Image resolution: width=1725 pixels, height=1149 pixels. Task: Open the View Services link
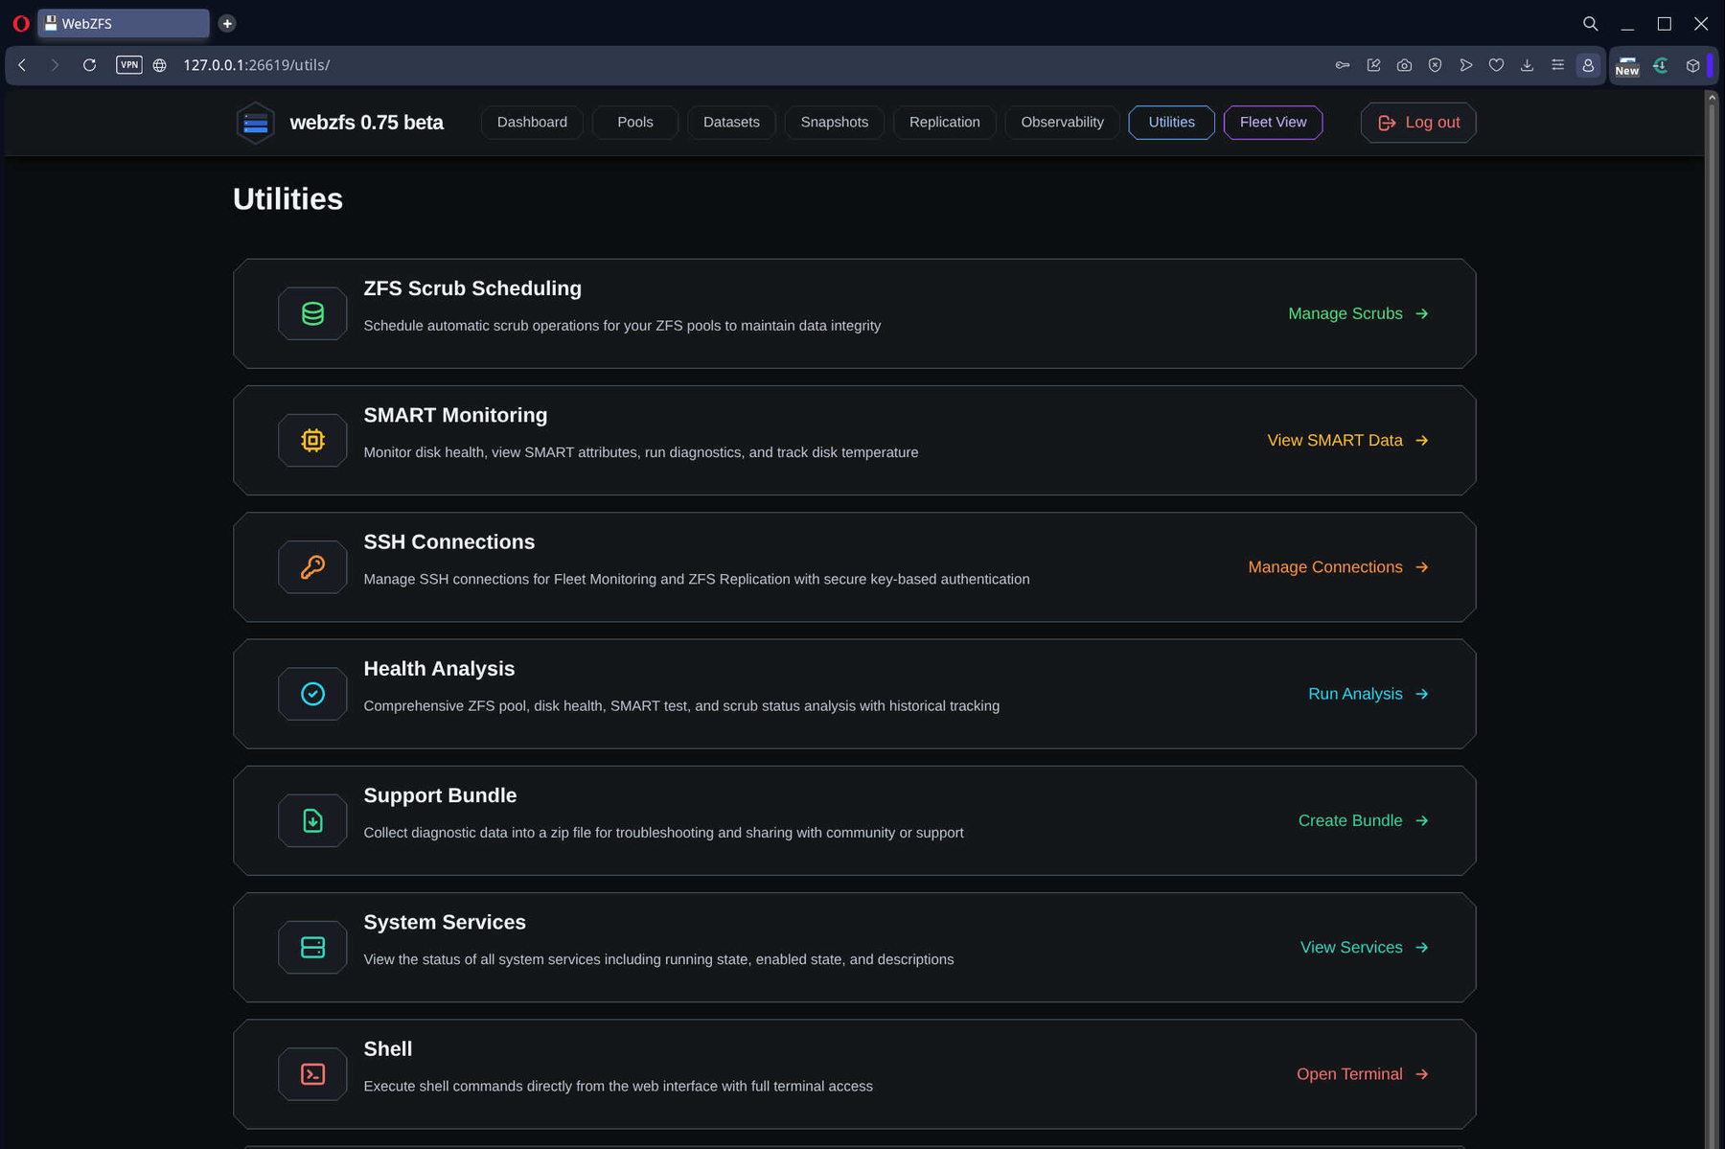(1364, 947)
